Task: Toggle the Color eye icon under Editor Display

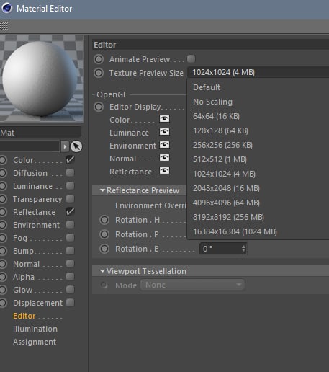Action: pyautogui.click(x=164, y=119)
